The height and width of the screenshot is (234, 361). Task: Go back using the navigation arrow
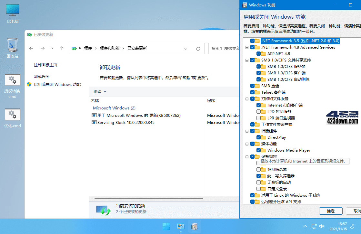31,48
